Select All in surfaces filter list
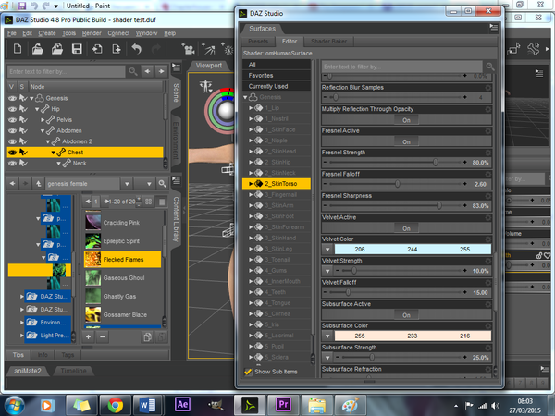This screenshot has width=555, height=416. click(x=277, y=65)
